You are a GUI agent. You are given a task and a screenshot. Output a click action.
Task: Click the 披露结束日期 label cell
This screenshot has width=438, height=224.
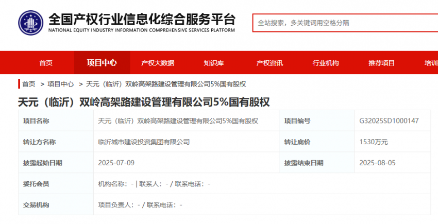(x=317, y=163)
